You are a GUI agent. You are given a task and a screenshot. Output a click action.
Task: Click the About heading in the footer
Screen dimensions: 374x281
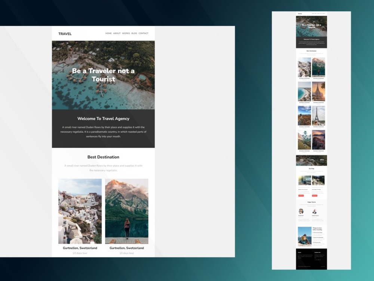(x=299, y=253)
